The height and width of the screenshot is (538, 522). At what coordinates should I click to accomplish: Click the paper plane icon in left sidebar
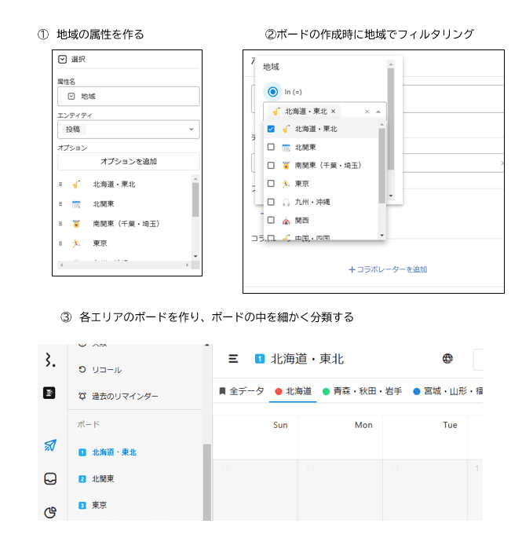click(50, 445)
